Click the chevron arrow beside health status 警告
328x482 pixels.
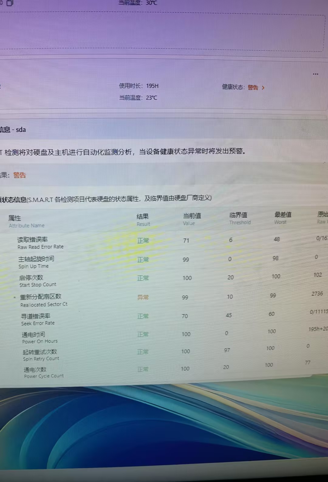tap(263, 88)
